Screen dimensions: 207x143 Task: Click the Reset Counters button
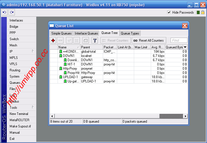pos(116,40)
